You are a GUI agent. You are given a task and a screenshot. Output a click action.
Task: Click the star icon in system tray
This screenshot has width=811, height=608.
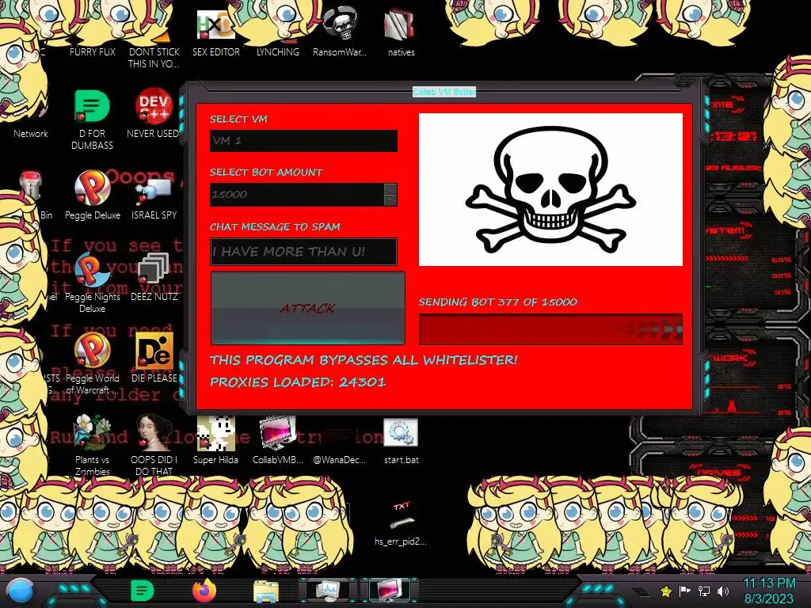pos(666,591)
